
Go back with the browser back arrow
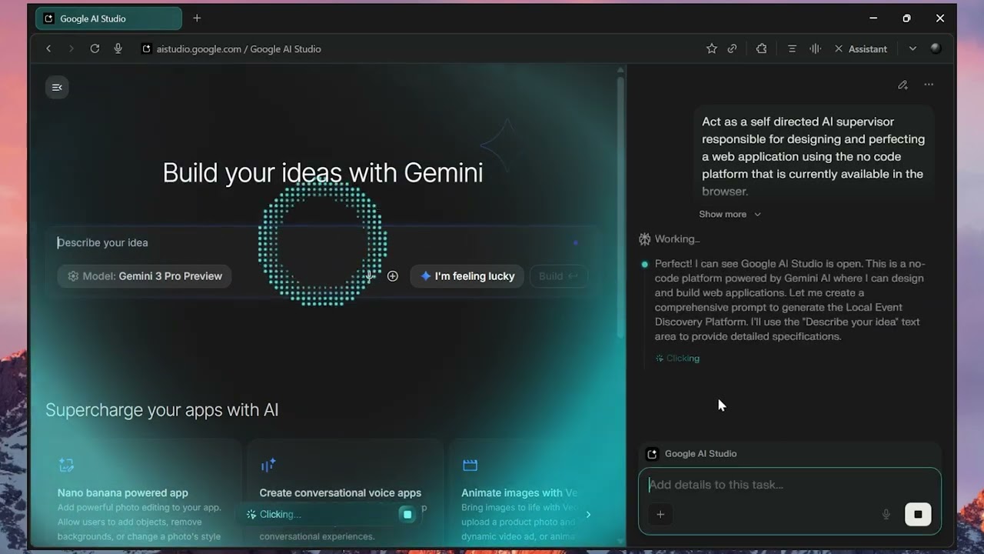click(48, 48)
